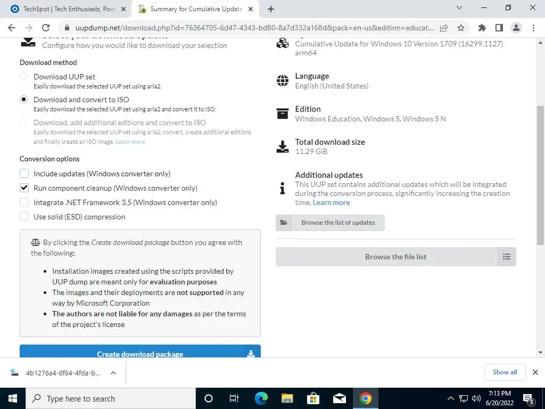Viewport: 545px width, 409px height.
Task: Click the address bar URL
Action: (254, 28)
